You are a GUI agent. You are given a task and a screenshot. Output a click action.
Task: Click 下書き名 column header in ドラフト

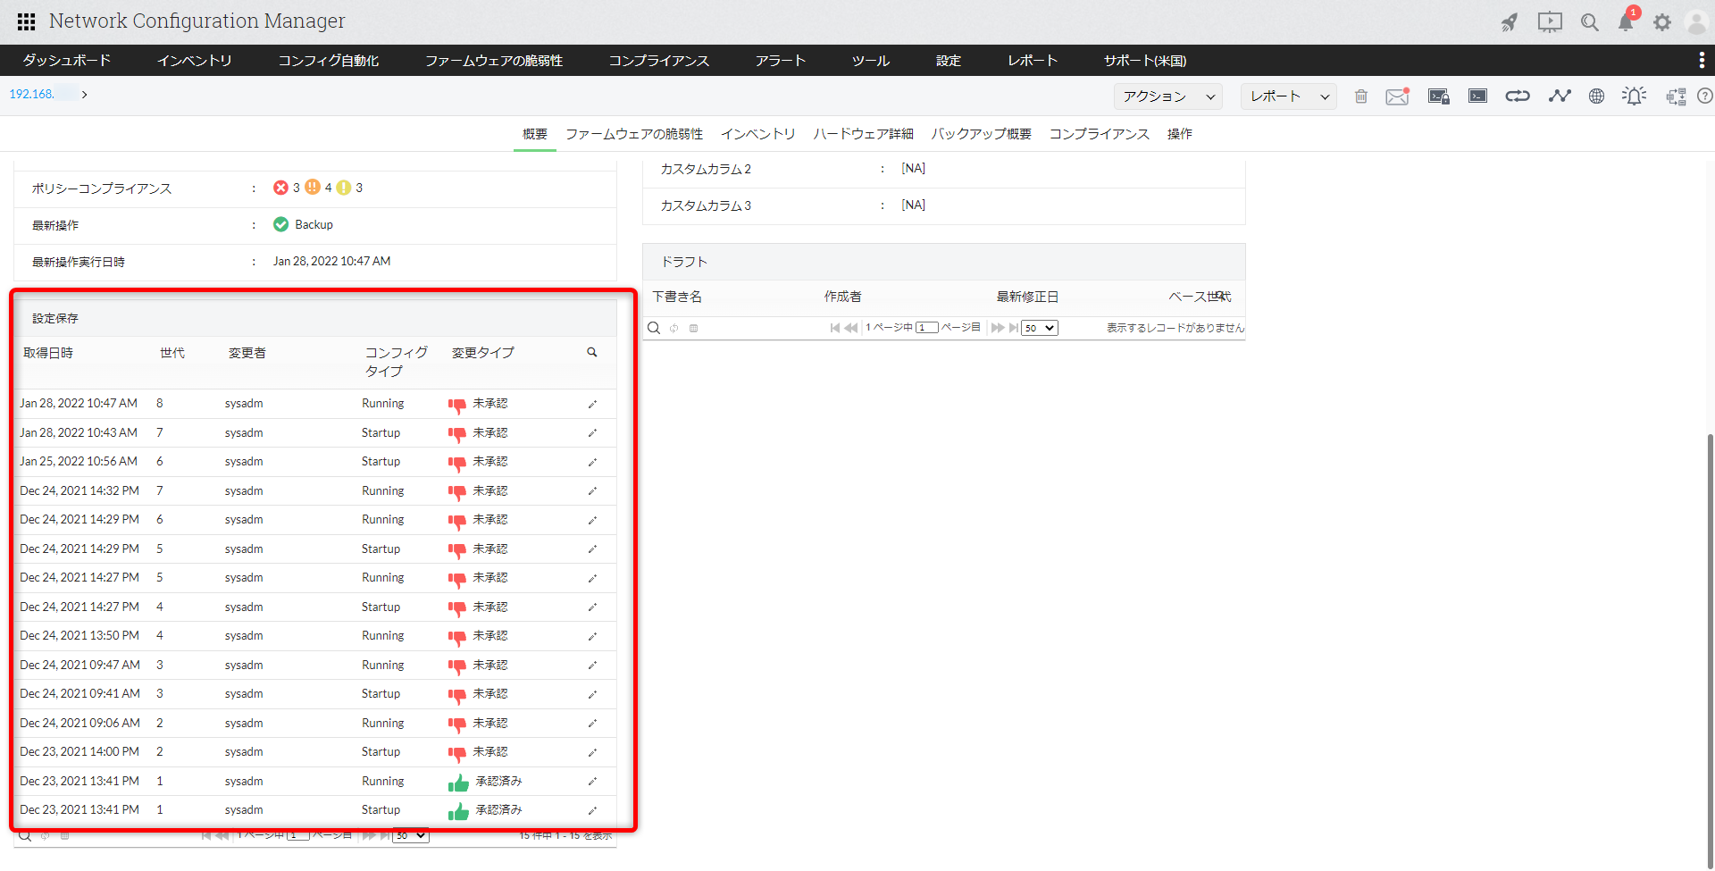(677, 297)
